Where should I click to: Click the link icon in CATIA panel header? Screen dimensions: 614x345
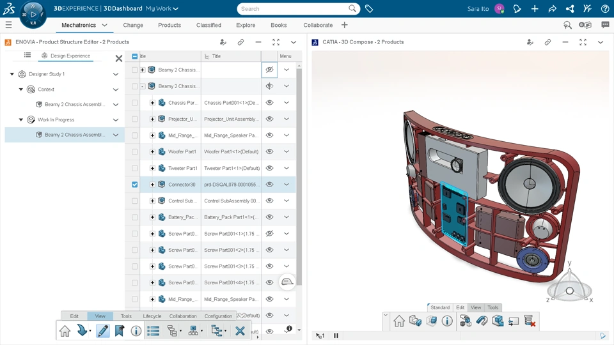pyautogui.click(x=547, y=42)
